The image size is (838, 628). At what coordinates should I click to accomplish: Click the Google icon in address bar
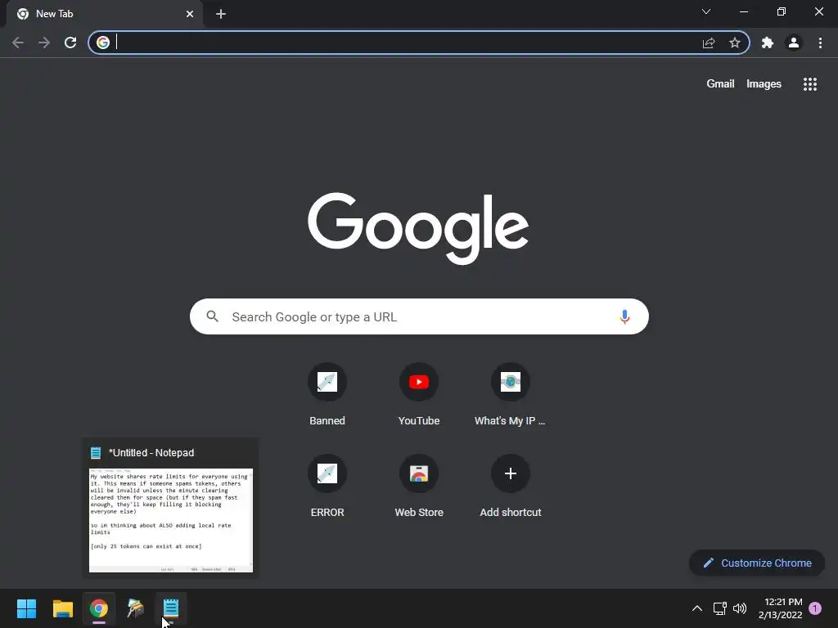tap(103, 43)
